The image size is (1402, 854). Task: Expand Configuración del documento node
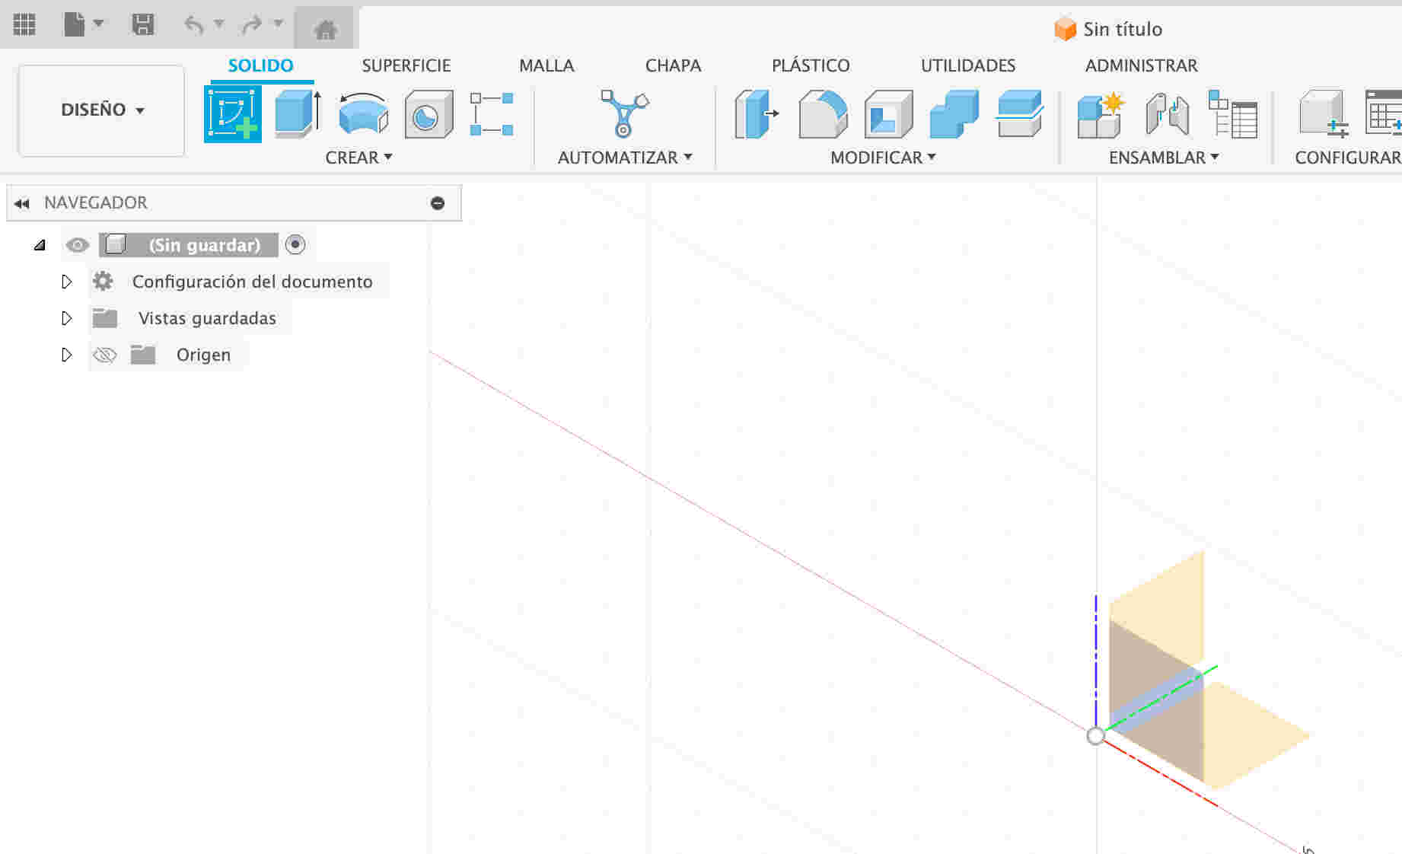point(66,282)
